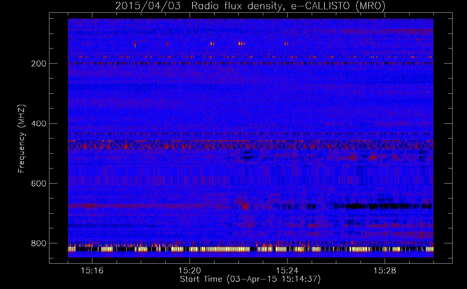Click the 15:16 time tick label
This screenshot has height=289, width=467.
pyautogui.click(x=92, y=271)
